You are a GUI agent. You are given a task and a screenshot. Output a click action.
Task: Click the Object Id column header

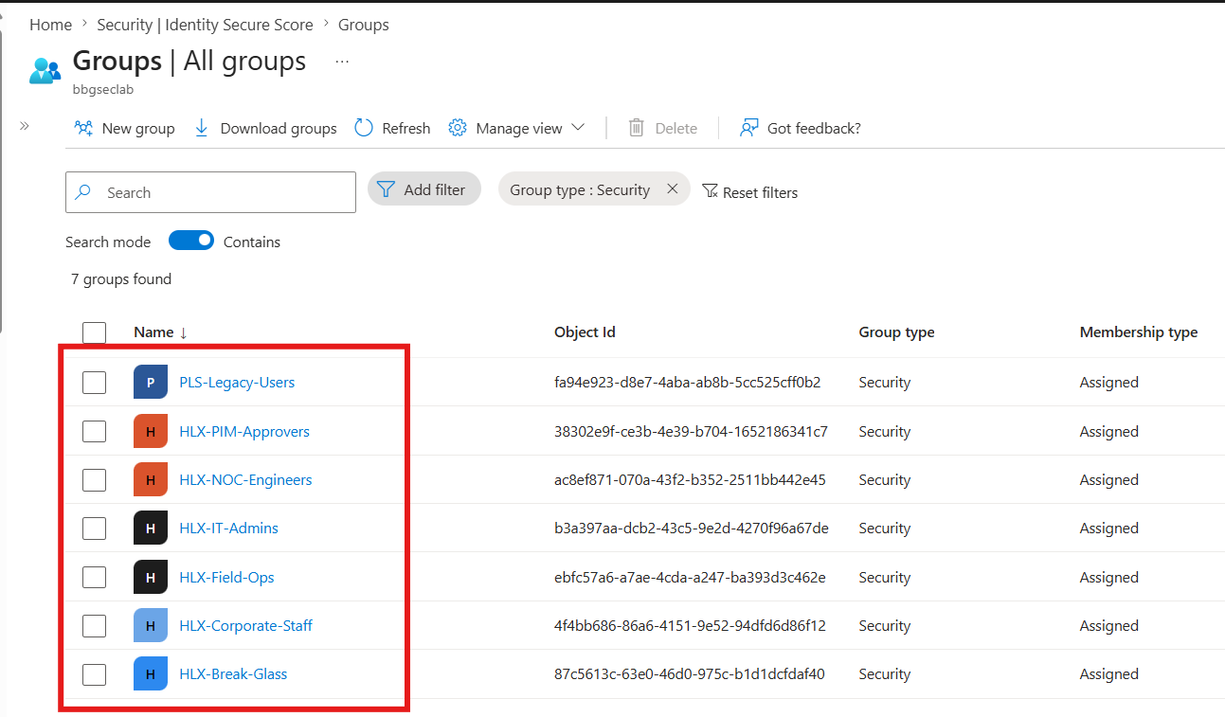tap(585, 332)
